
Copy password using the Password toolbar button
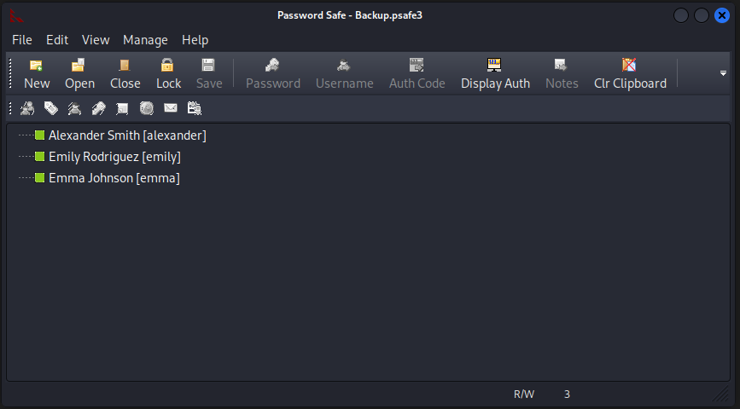click(273, 74)
